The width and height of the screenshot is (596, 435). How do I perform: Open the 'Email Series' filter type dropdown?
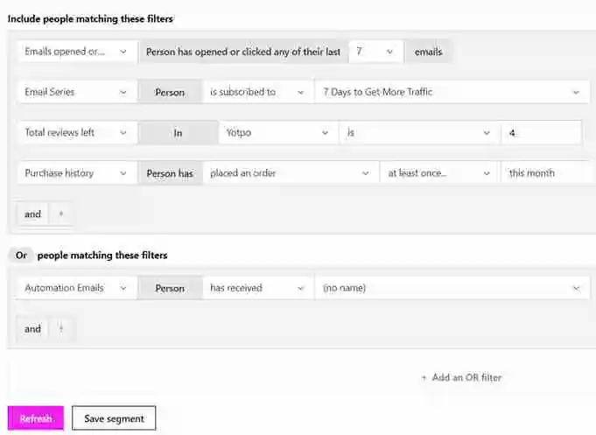point(77,92)
